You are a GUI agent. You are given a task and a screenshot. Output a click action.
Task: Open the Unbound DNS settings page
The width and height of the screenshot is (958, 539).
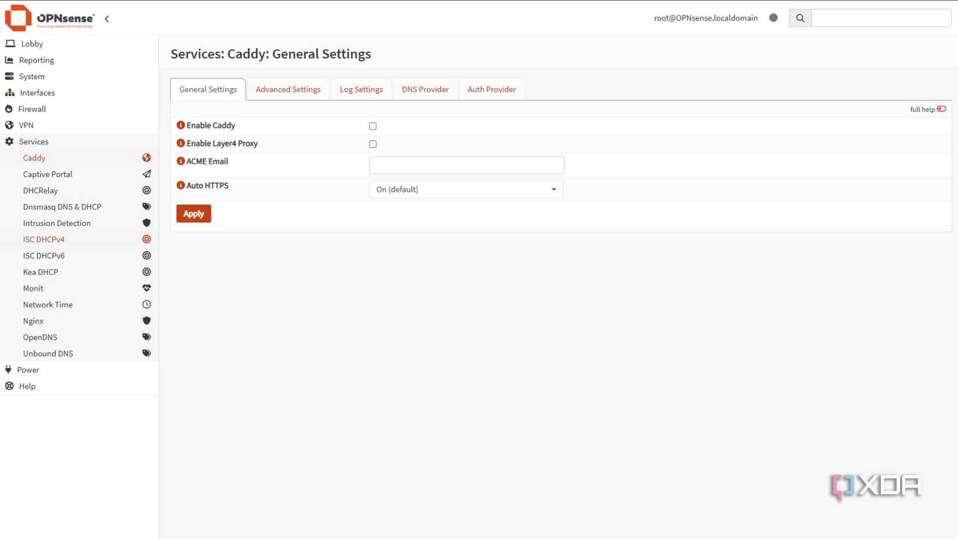tap(48, 353)
